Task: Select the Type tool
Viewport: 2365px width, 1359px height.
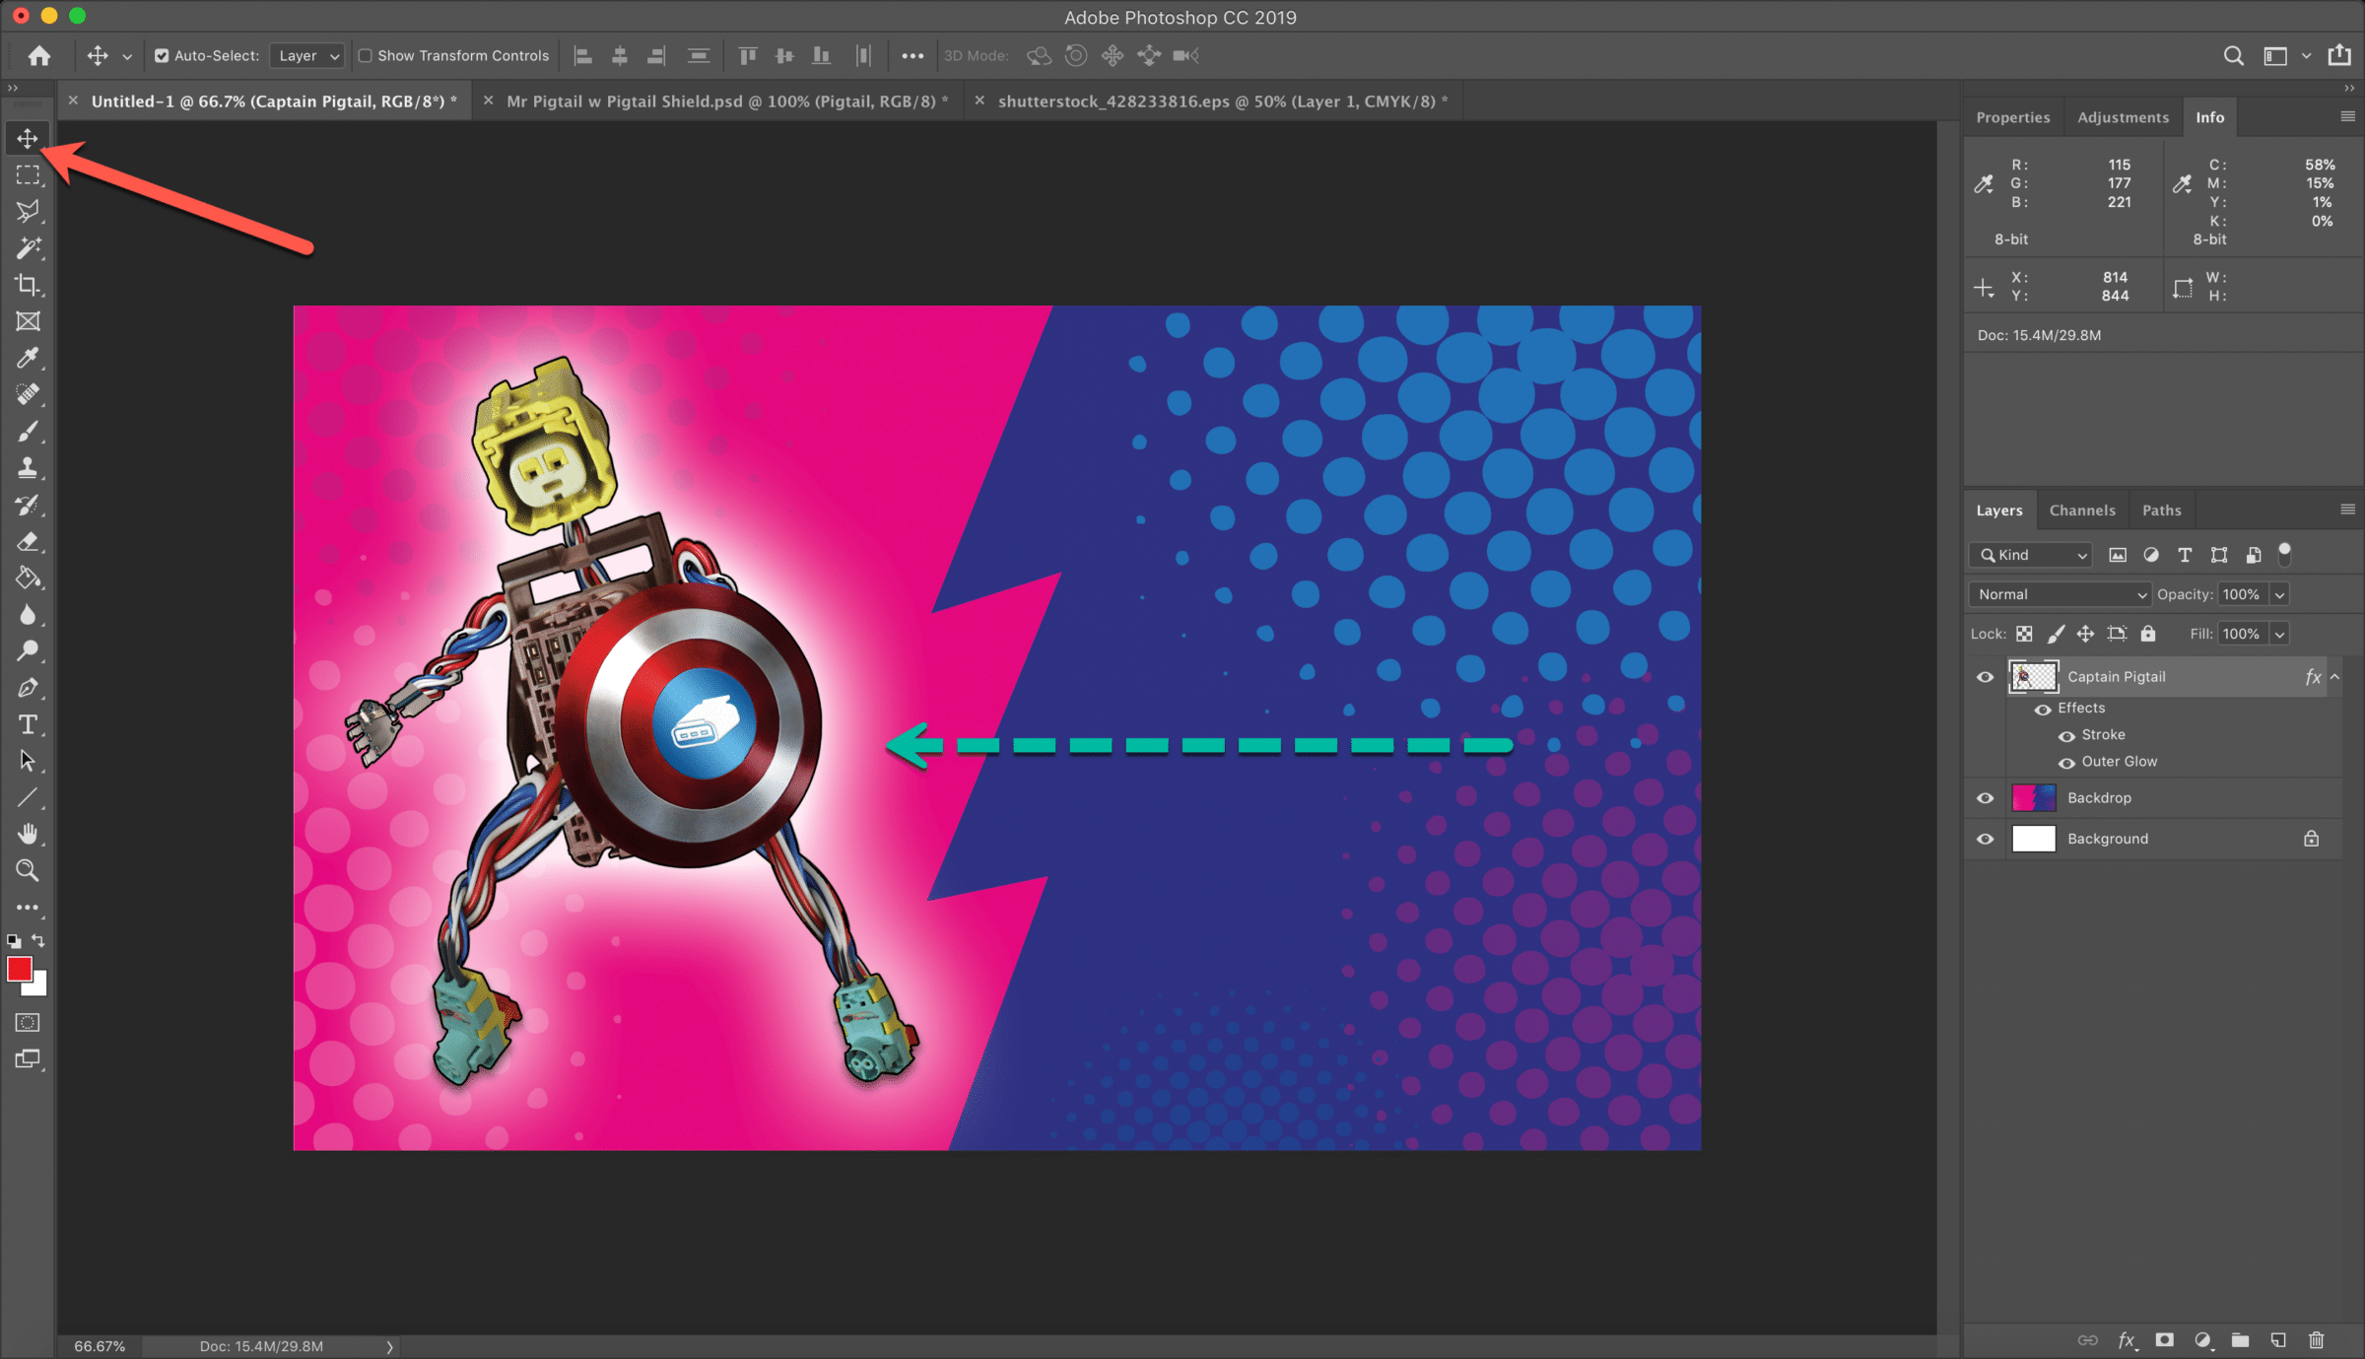Action: click(28, 724)
